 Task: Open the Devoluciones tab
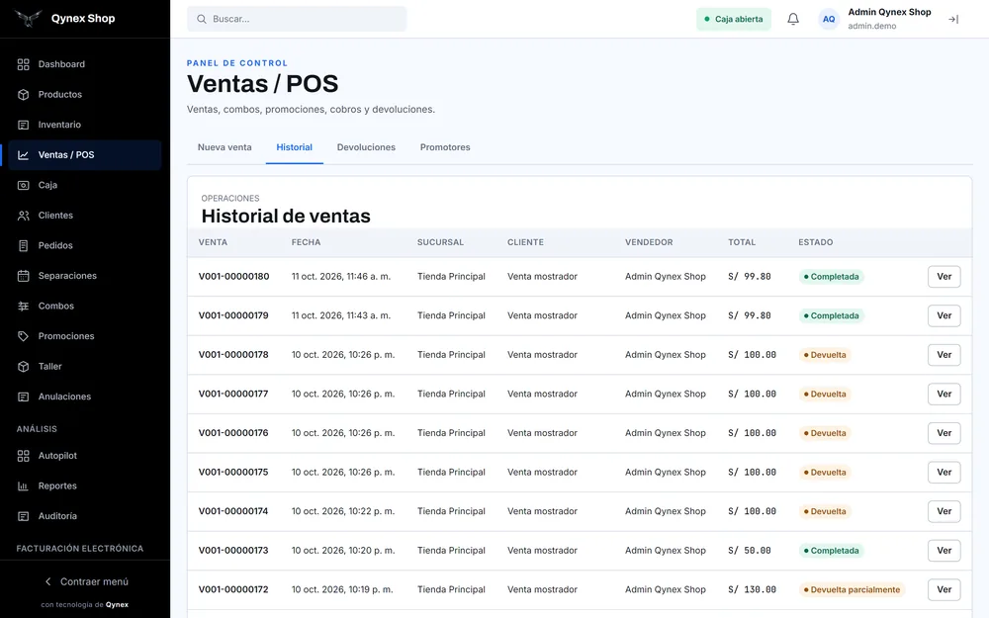(366, 147)
